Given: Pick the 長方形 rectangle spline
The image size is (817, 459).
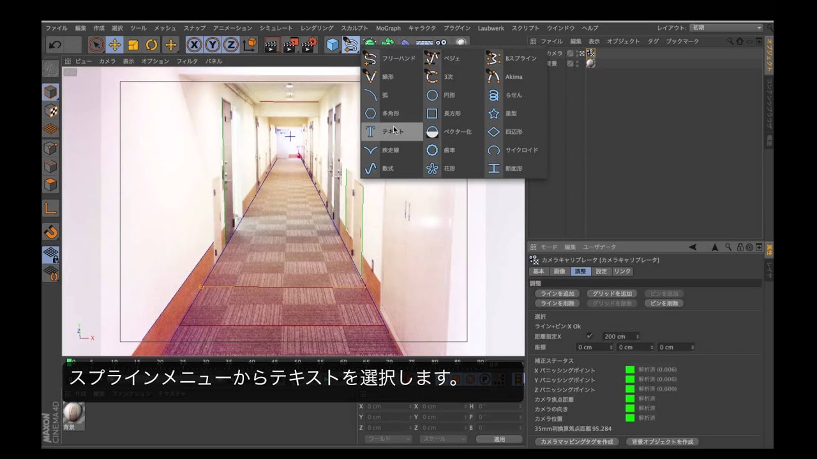Looking at the screenshot, I should (x=454, y=113).
